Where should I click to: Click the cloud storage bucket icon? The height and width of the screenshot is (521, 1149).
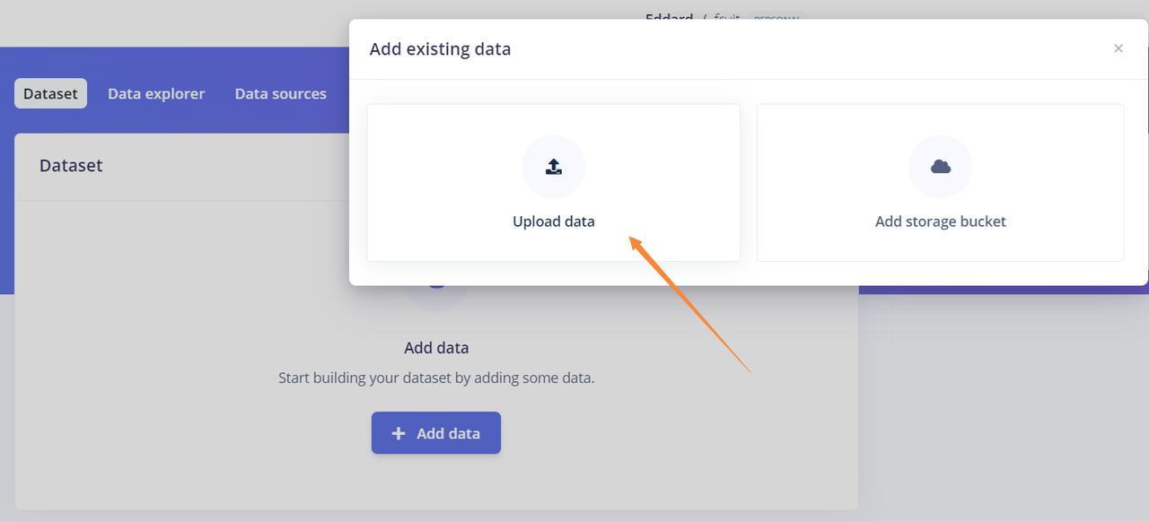tap(941, 167)
